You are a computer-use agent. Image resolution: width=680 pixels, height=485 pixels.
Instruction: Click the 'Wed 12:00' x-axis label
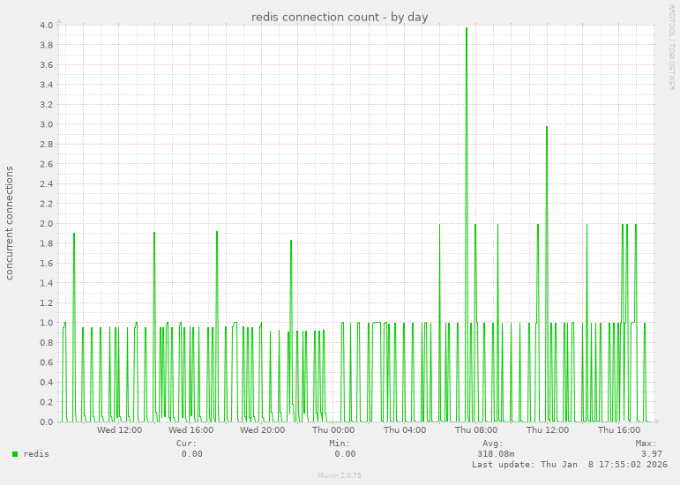tap(119, 430)
